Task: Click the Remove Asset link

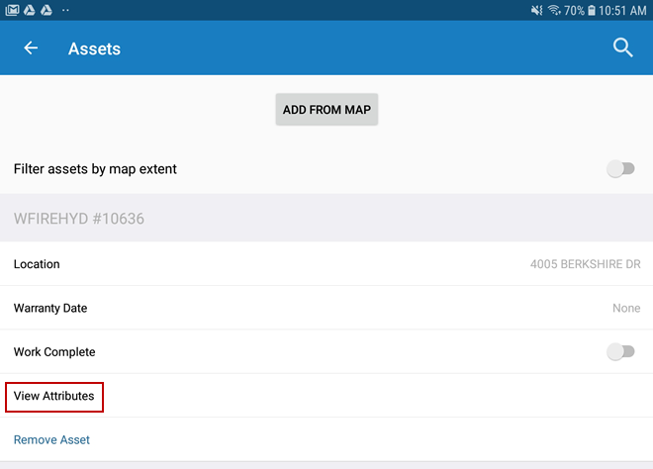Action: (x=51, y=439)
